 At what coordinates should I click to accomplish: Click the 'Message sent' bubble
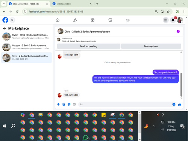click(x=71, y=55)
